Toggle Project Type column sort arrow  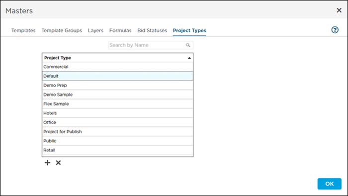coord(189,58)
